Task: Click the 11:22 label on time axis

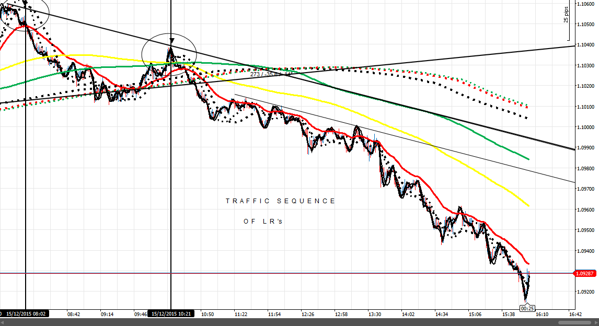Action: pos(240,315)
